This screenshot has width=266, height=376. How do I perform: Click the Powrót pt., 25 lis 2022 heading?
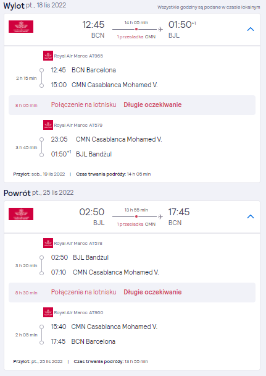tap(38, 193)
